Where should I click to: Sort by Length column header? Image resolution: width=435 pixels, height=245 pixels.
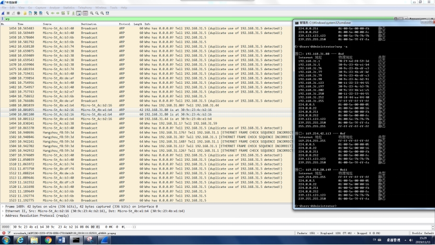(138, 24)
